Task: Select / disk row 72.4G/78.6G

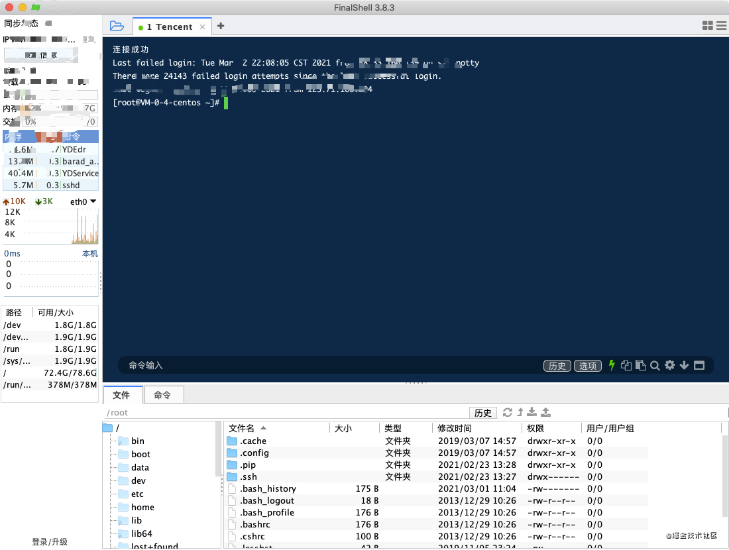Action: click(x=50, y=373)
